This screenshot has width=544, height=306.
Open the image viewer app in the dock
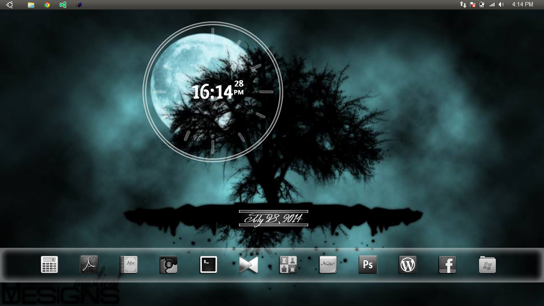click(168, 265)
